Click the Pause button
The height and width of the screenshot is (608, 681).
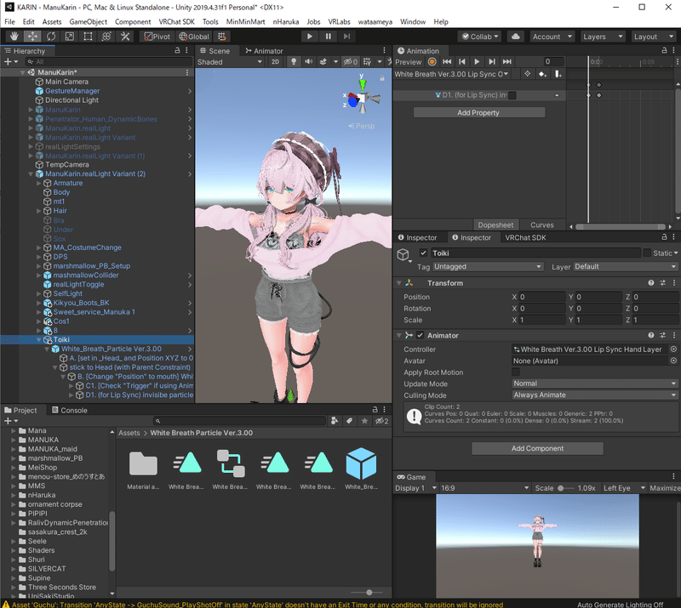point(329,37)
